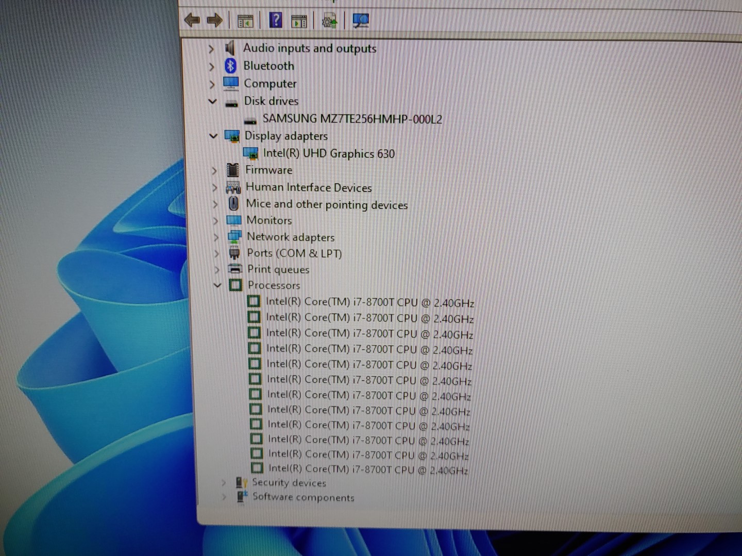Viewport: 742px width, 556px height.
Task: Click the Network adapters category icon
Action: coord(234,236)
